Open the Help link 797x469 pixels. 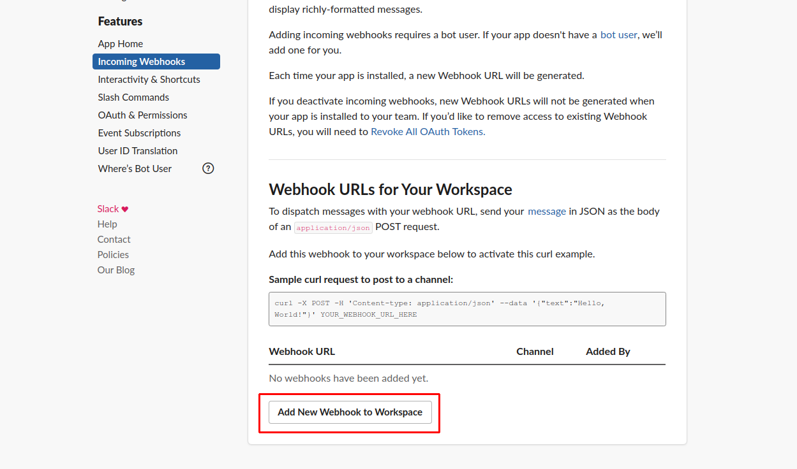(x=107, y=224)
